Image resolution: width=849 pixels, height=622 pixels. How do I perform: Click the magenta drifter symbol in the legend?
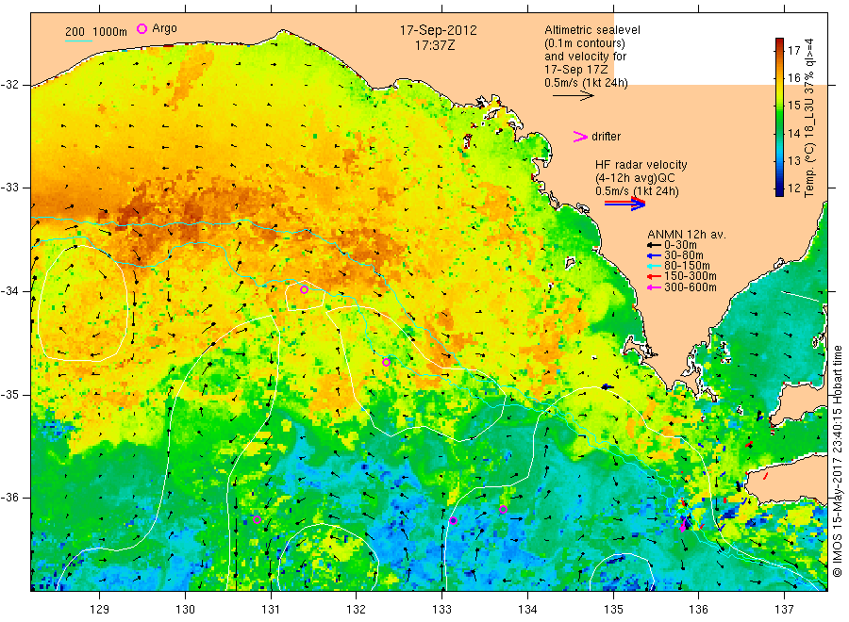[x=580, y=137]
